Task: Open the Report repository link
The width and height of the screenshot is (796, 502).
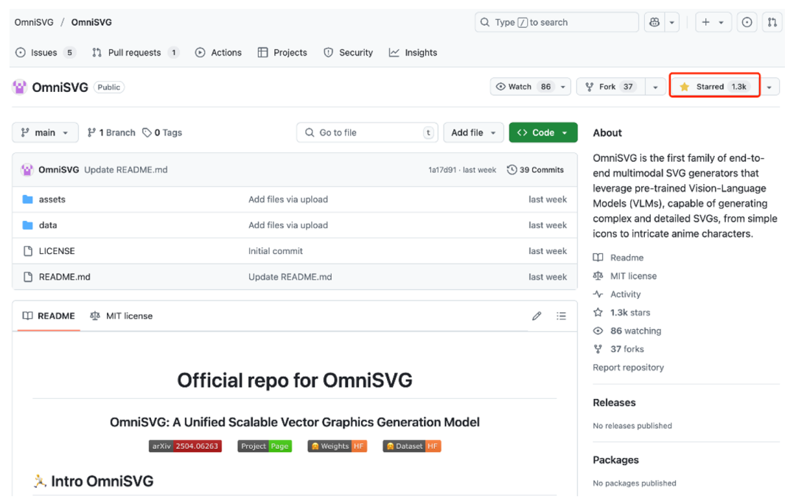Action: [x=628, y=367]
